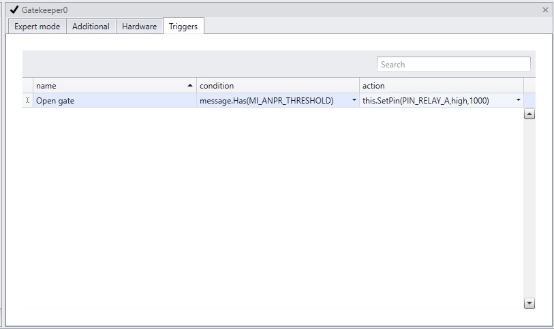This screenshot has height=329, width=554.
Task: Click the Gatekeeper0 panel title
Action: point(44,10)
